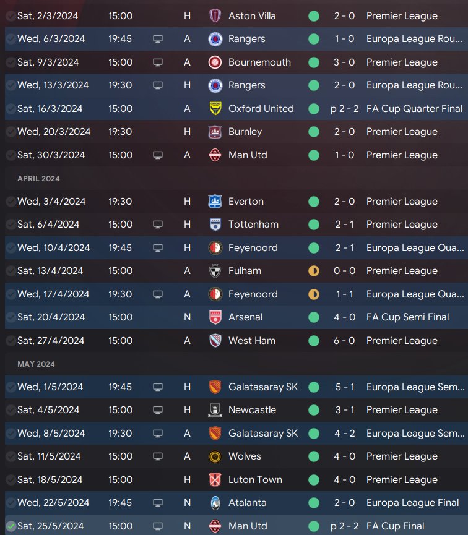Screen dimensions: 468x535
Task: Click TV icon for Bournemouth match
Action: [157, 62]
